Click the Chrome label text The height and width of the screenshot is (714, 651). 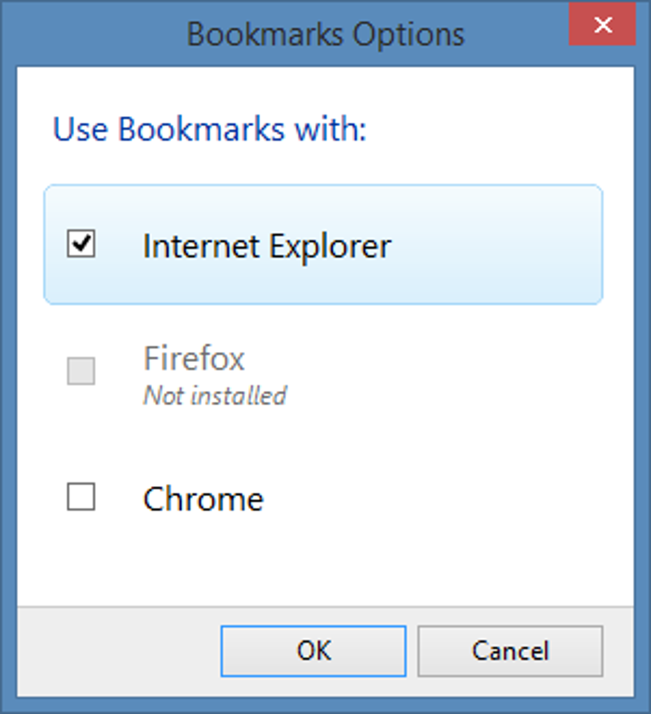coord(203,499)
